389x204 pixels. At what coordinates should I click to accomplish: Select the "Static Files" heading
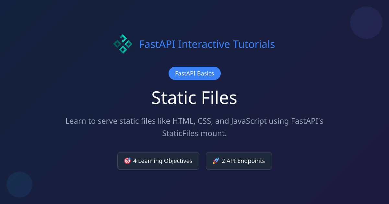pos(194,98)
